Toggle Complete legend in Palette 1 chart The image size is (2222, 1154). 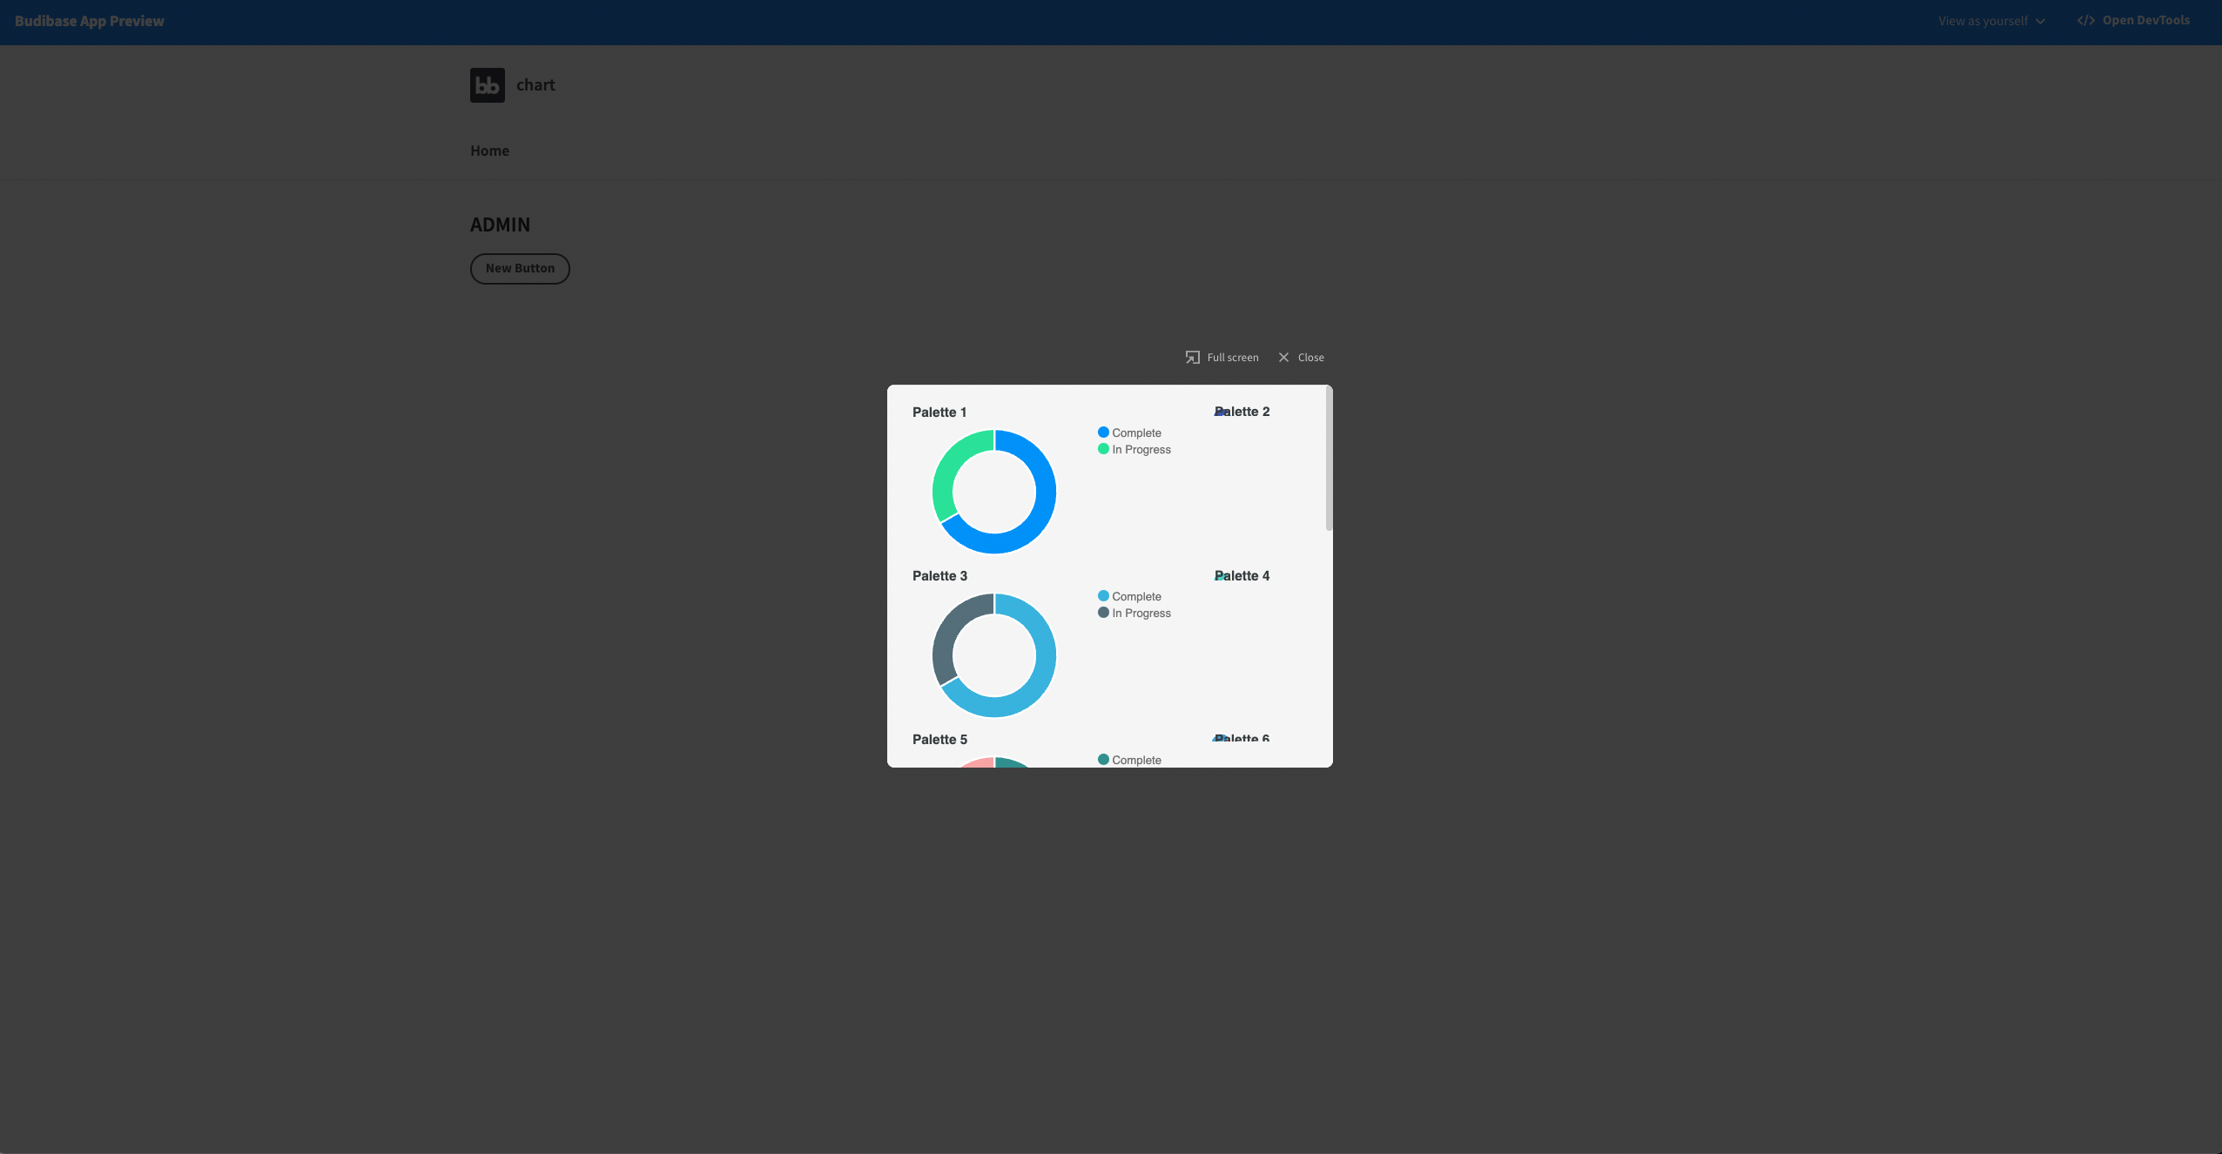click(x=1129, y=433)
